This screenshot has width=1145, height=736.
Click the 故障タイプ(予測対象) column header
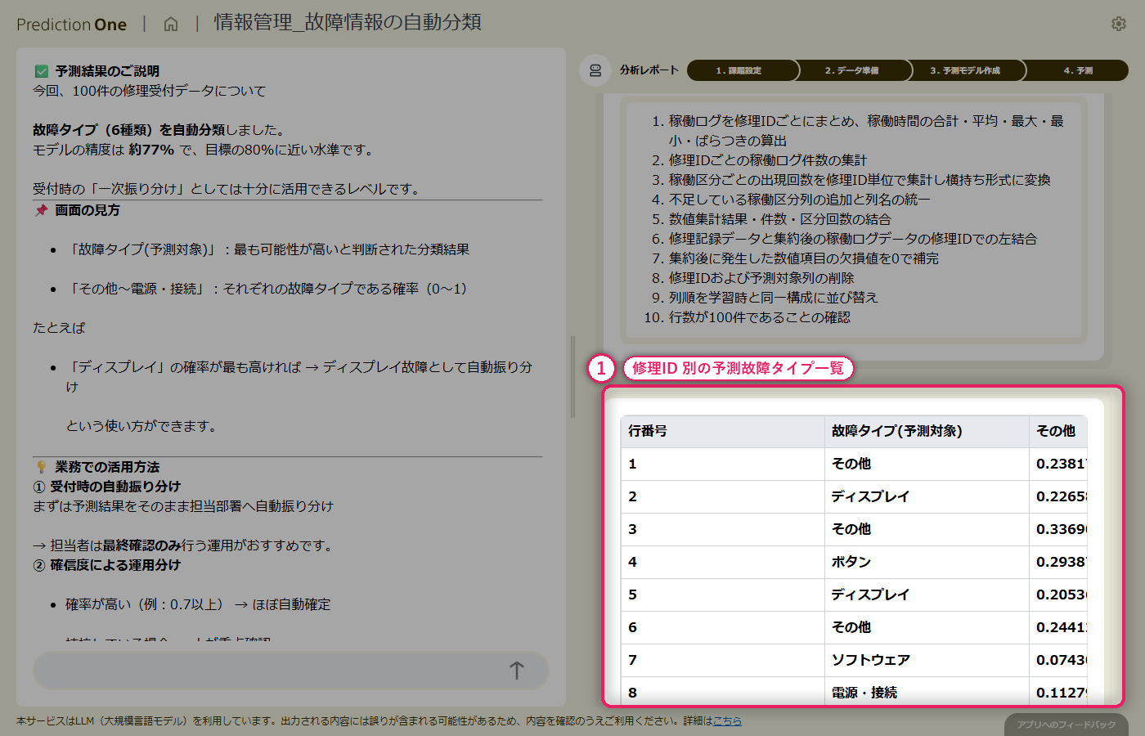[x=927, y=431]
